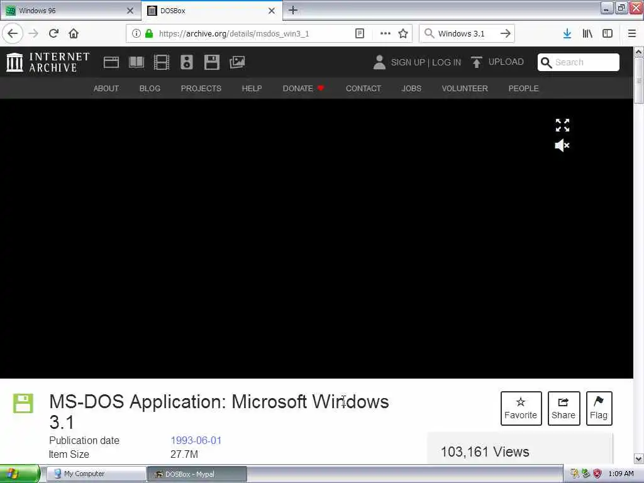Show site information icon in address bar
The width and height of the screenshot is (644, 483).
(x=136, y=34)
